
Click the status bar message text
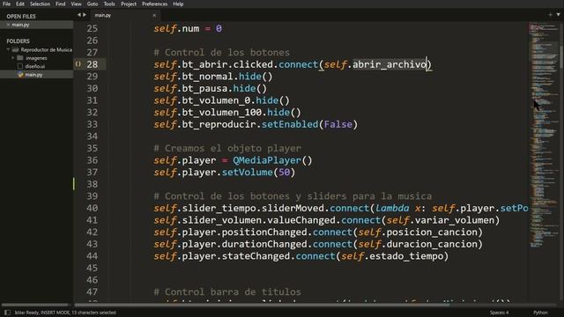pos(65,313)
